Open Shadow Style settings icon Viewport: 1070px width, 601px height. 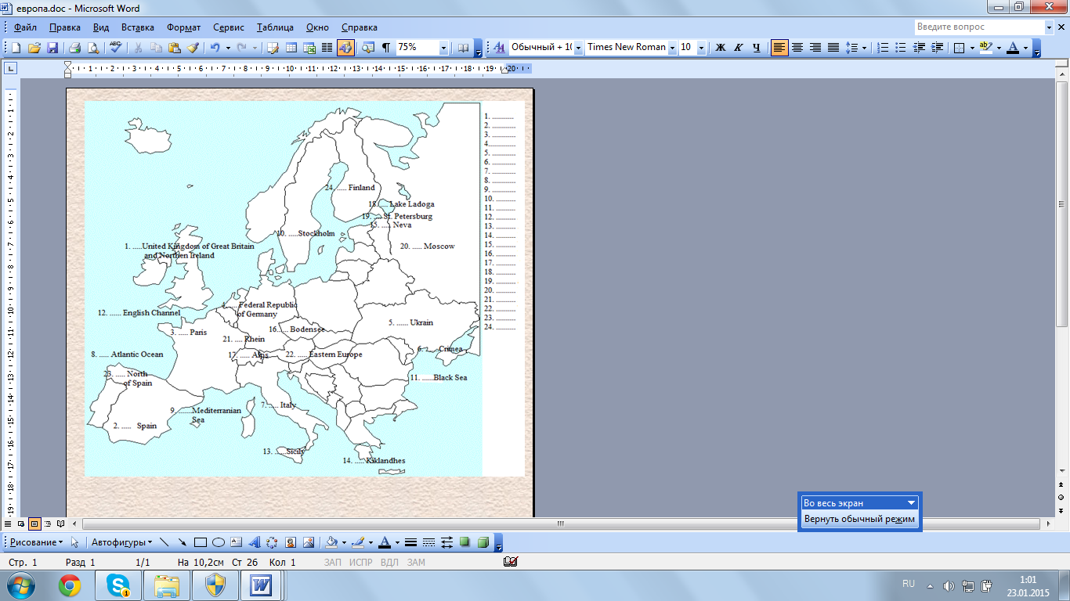(465, 542)
